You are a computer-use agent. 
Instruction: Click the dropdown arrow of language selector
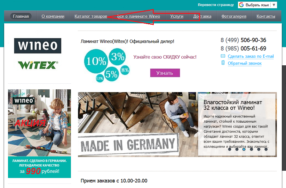point(274,5)
